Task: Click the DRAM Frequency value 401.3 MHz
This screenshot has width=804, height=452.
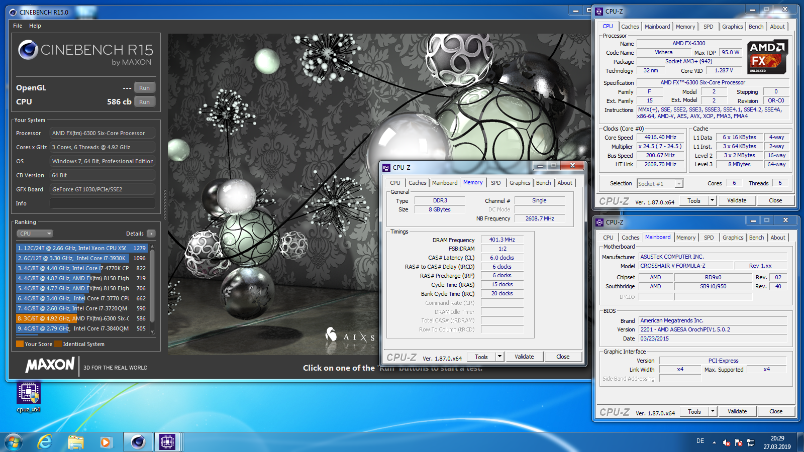Action: point(502,240)
